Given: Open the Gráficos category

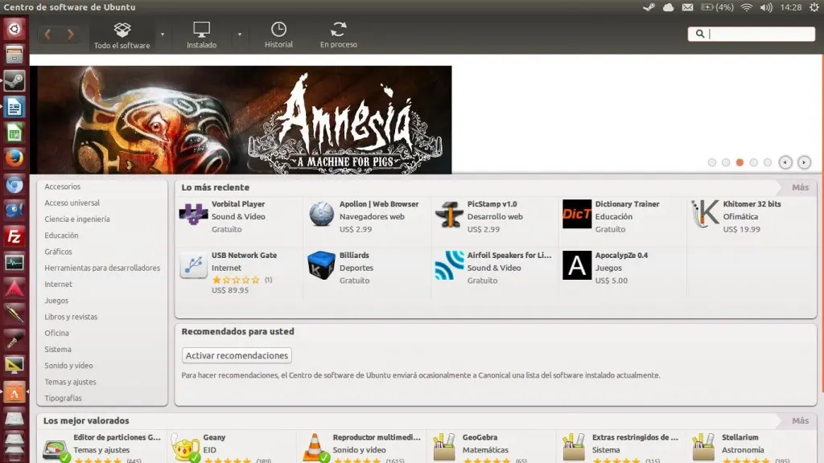Looking at the screenshot, I should (x=58, y=252).
